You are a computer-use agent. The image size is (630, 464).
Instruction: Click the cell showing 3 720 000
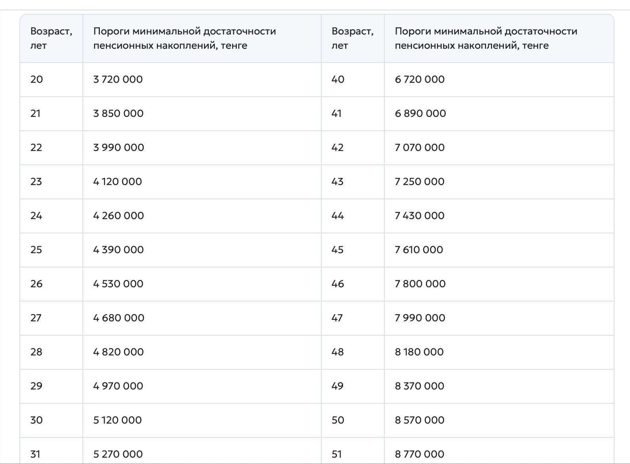118,79
